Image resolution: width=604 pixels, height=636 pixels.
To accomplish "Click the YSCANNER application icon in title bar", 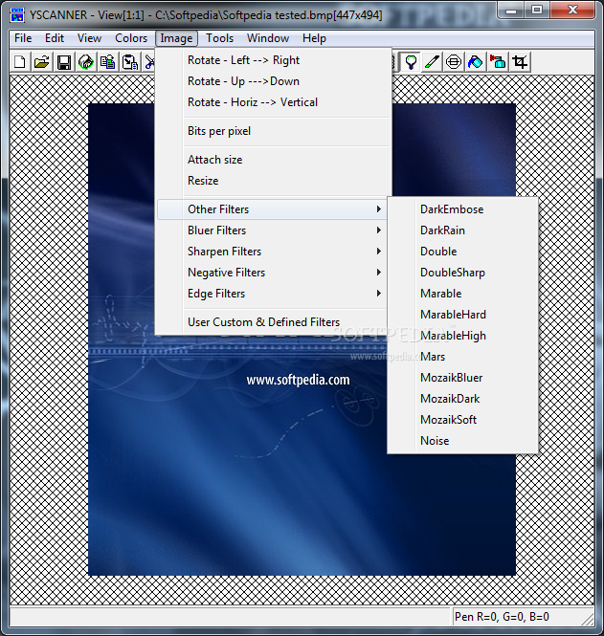I will (x=17, y=15).
